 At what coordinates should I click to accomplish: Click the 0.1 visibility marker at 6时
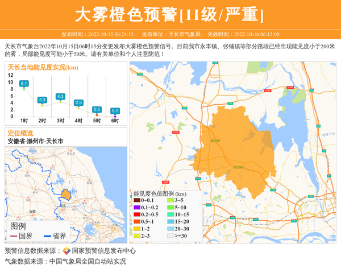pos(115,111)
